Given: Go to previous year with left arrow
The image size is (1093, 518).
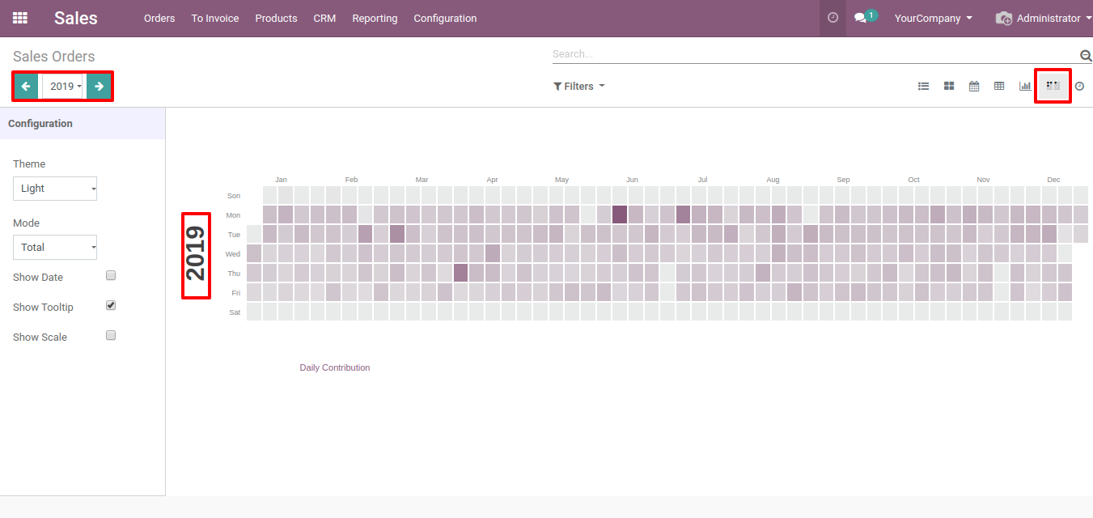Looking at the screenshot, I should tap(26, 86).
